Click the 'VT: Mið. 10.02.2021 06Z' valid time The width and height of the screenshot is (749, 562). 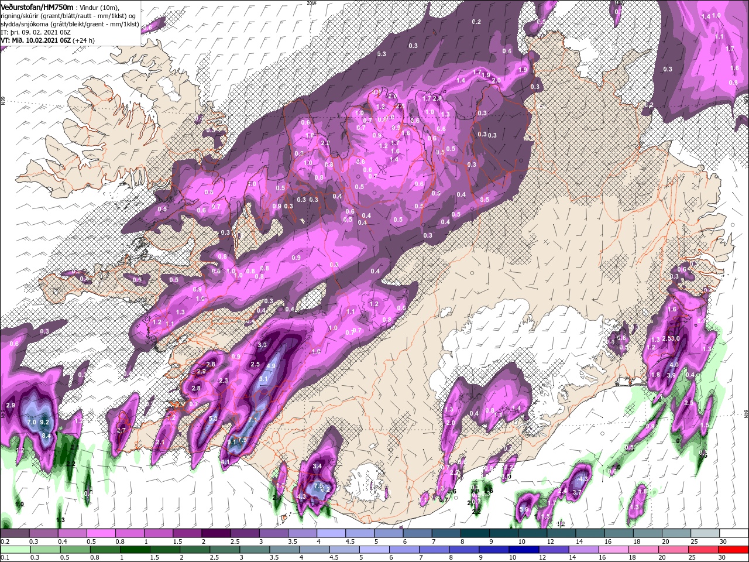36,40
